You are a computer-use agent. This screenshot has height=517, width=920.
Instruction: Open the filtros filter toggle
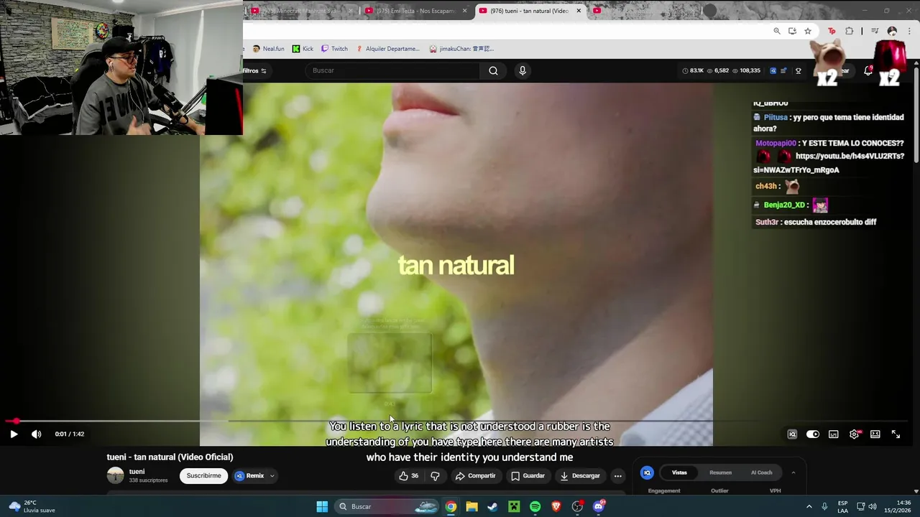pos(254,71)
